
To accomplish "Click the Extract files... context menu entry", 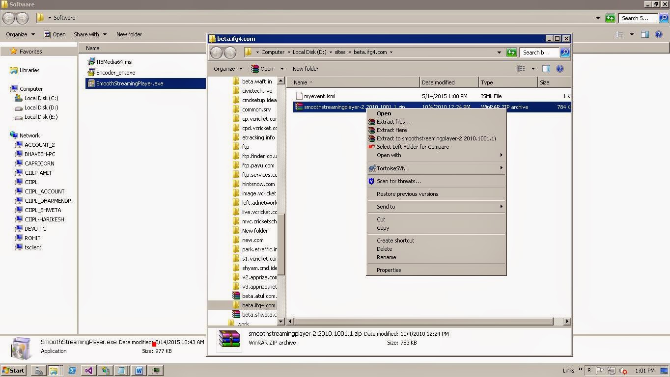I will click(393, 122).
